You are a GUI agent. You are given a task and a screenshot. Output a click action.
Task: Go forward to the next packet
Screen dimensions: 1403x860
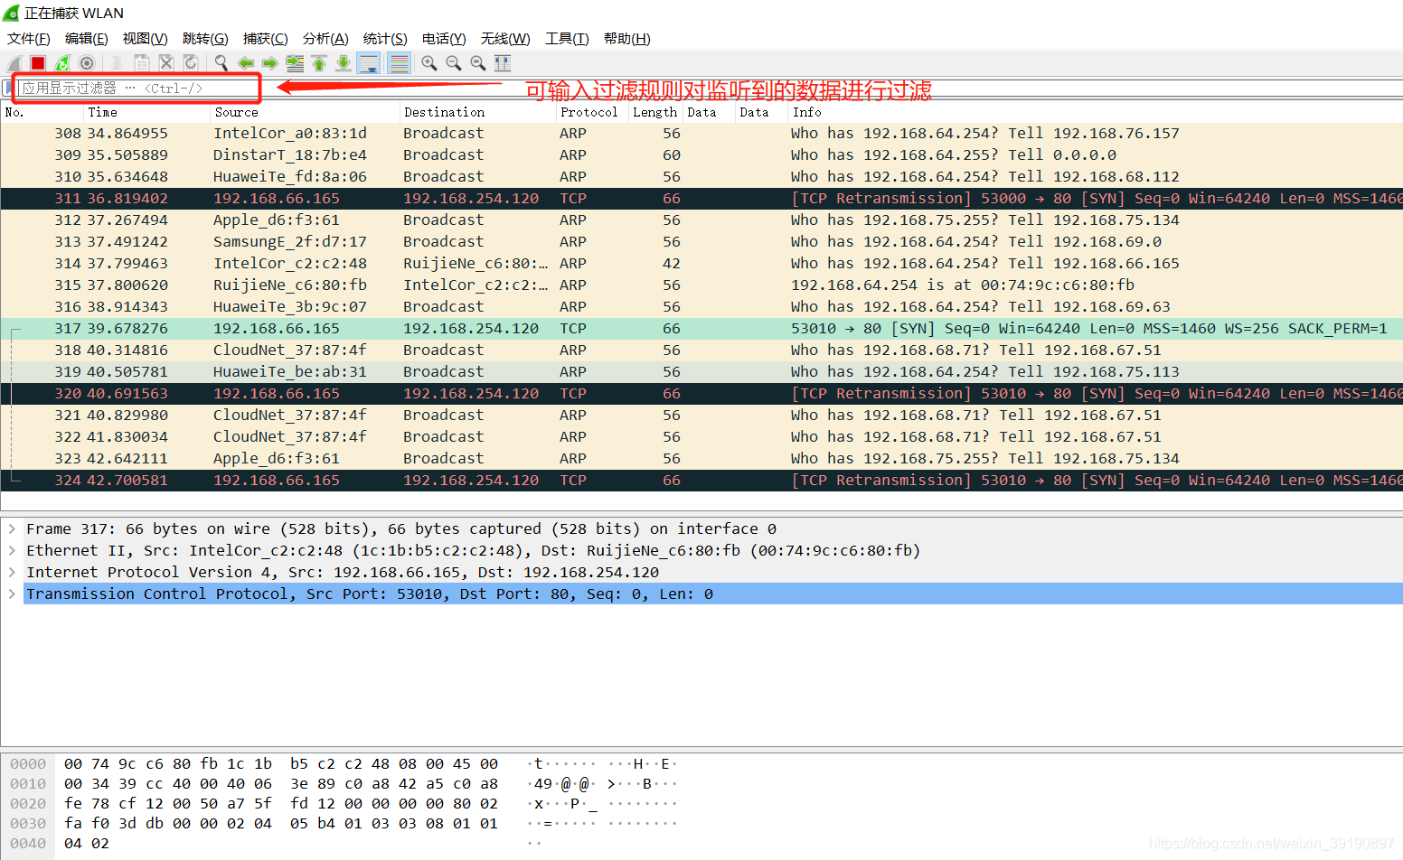click(269, 63)
